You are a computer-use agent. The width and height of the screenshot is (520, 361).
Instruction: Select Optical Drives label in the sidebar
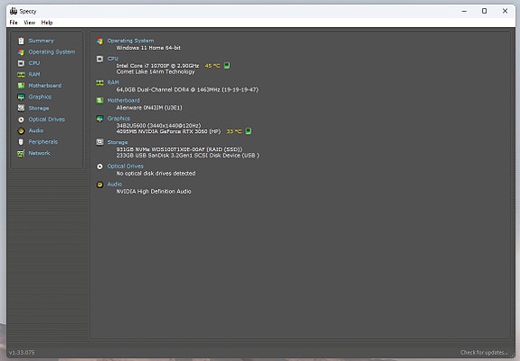tap(47, 119)
